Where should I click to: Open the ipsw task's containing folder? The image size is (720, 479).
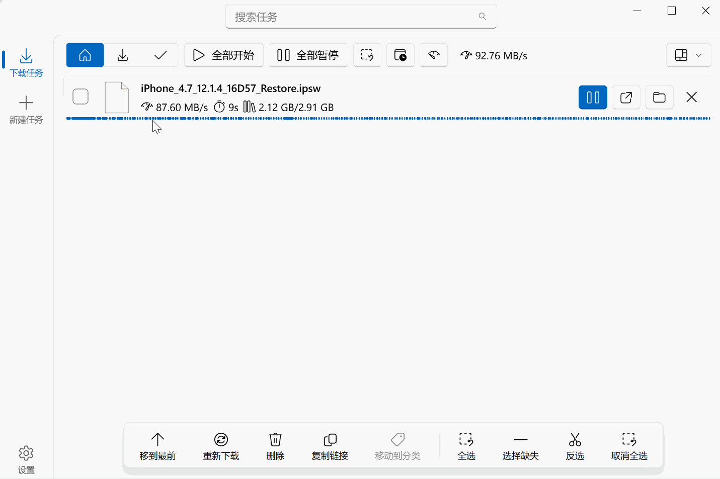[x=659, y=98]
